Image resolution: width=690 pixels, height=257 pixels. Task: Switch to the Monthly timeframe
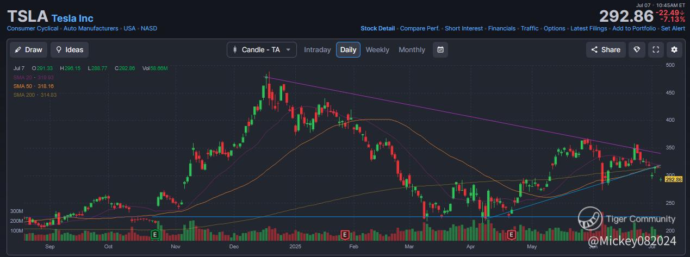click(412, 49)
